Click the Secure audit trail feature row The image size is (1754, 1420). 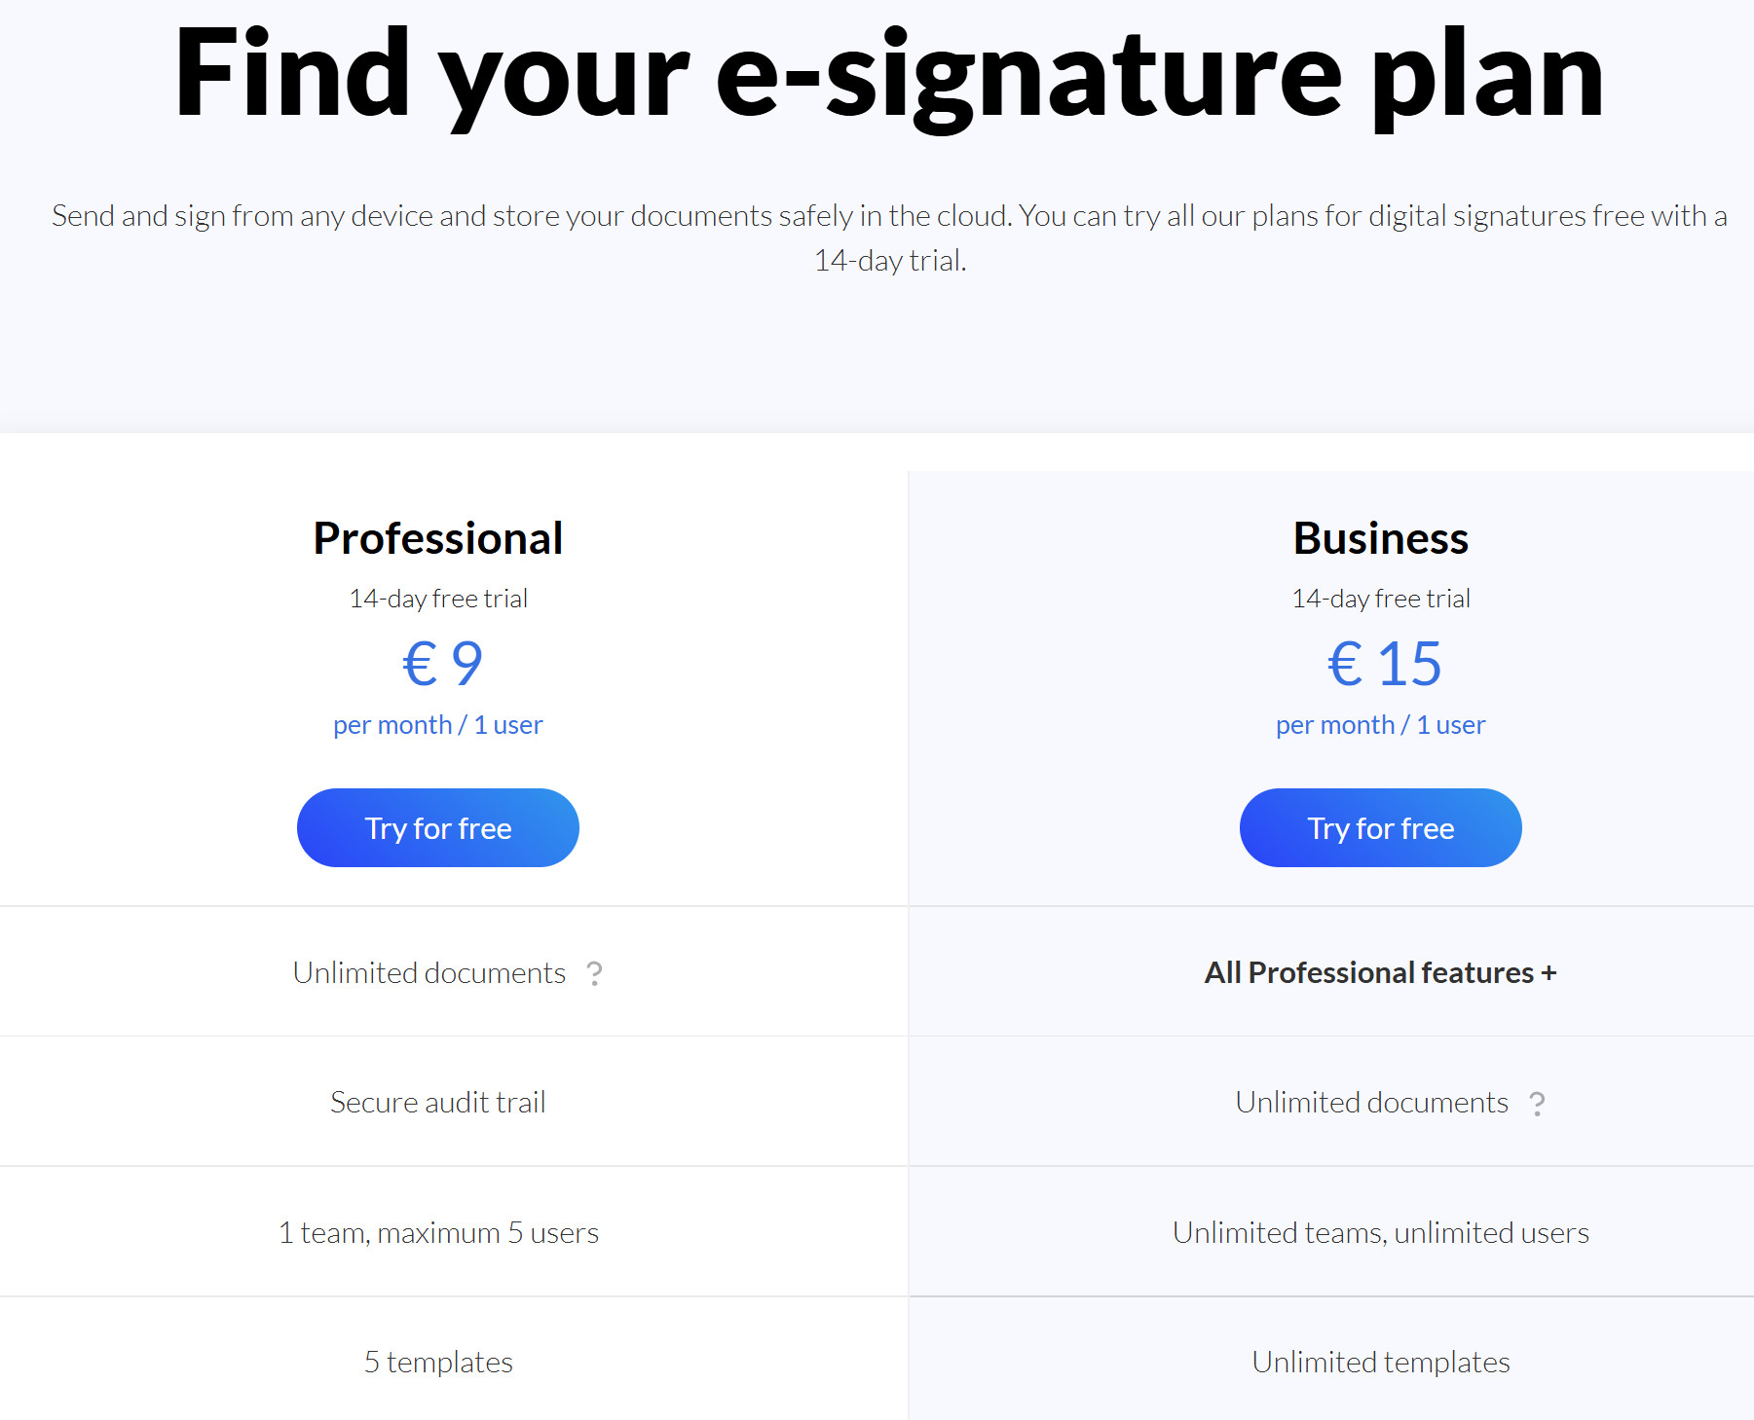(438, 1103)
